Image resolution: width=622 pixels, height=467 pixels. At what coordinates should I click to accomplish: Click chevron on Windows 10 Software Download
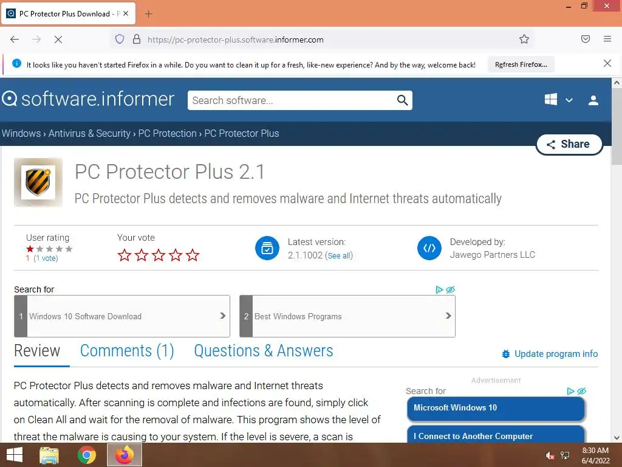click(222, 316)
